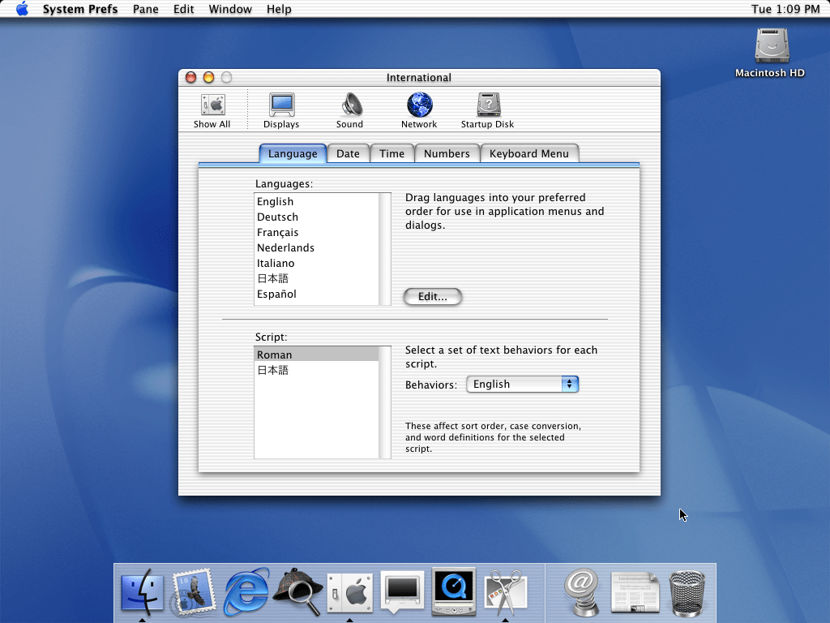The height and width of the screenshot is (623, 830).
Task: Open the Startup Disk pane
Action: (488, 110)
